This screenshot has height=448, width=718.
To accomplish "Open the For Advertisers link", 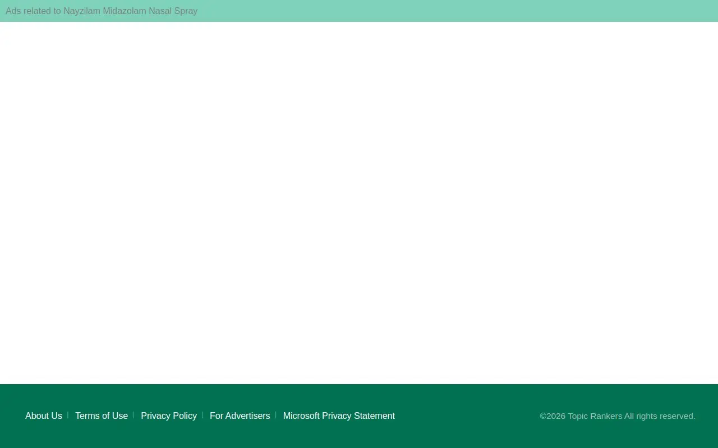I will click(x=240, y=416).
